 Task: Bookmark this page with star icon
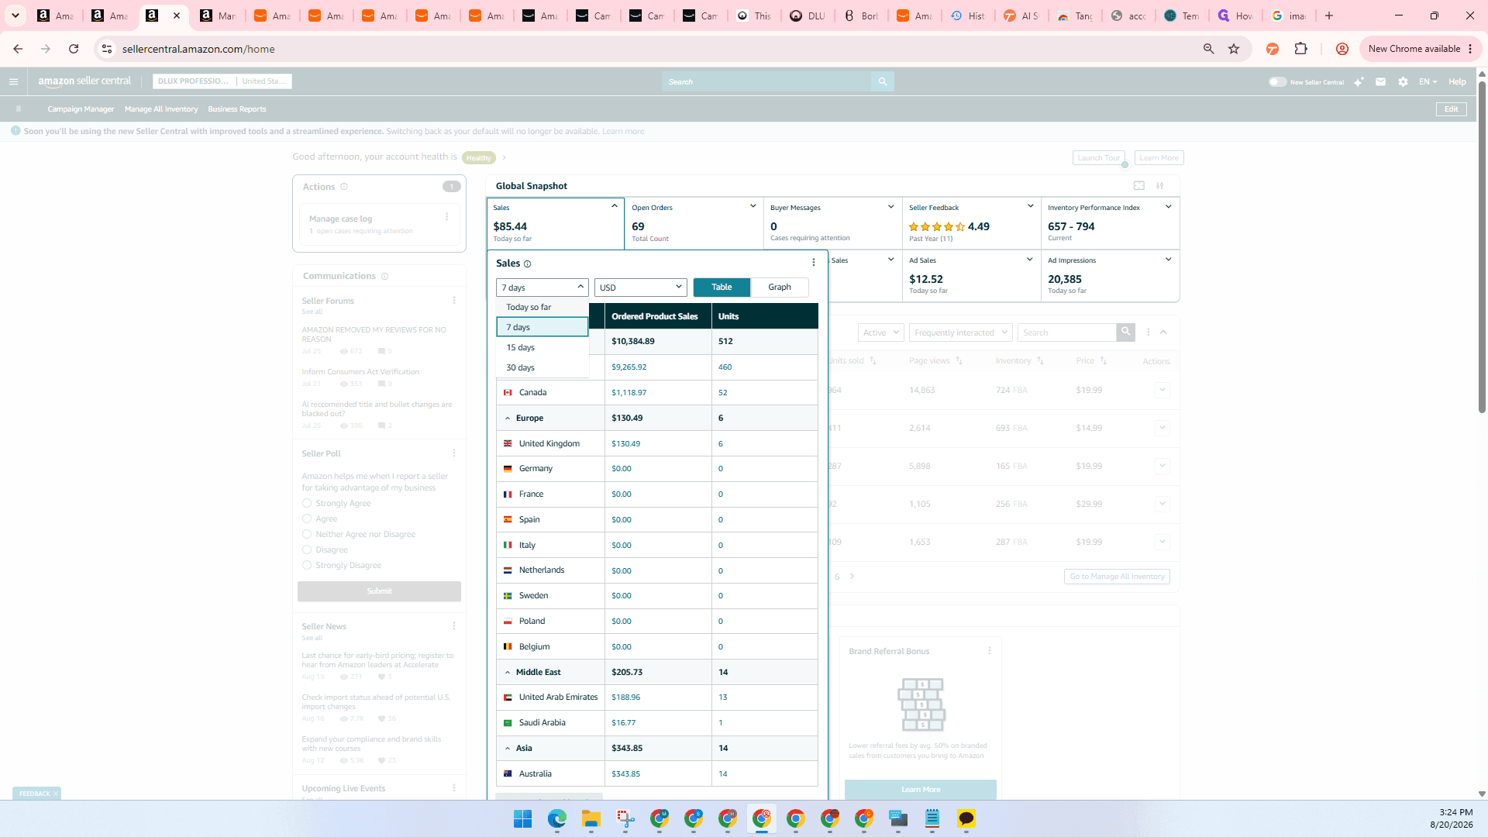(x=1234, y=49)
